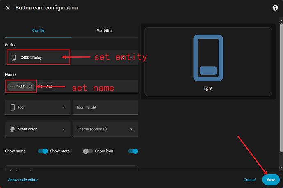Disable the Show icon switch
The image size is (283, 188).
(133, 151)
